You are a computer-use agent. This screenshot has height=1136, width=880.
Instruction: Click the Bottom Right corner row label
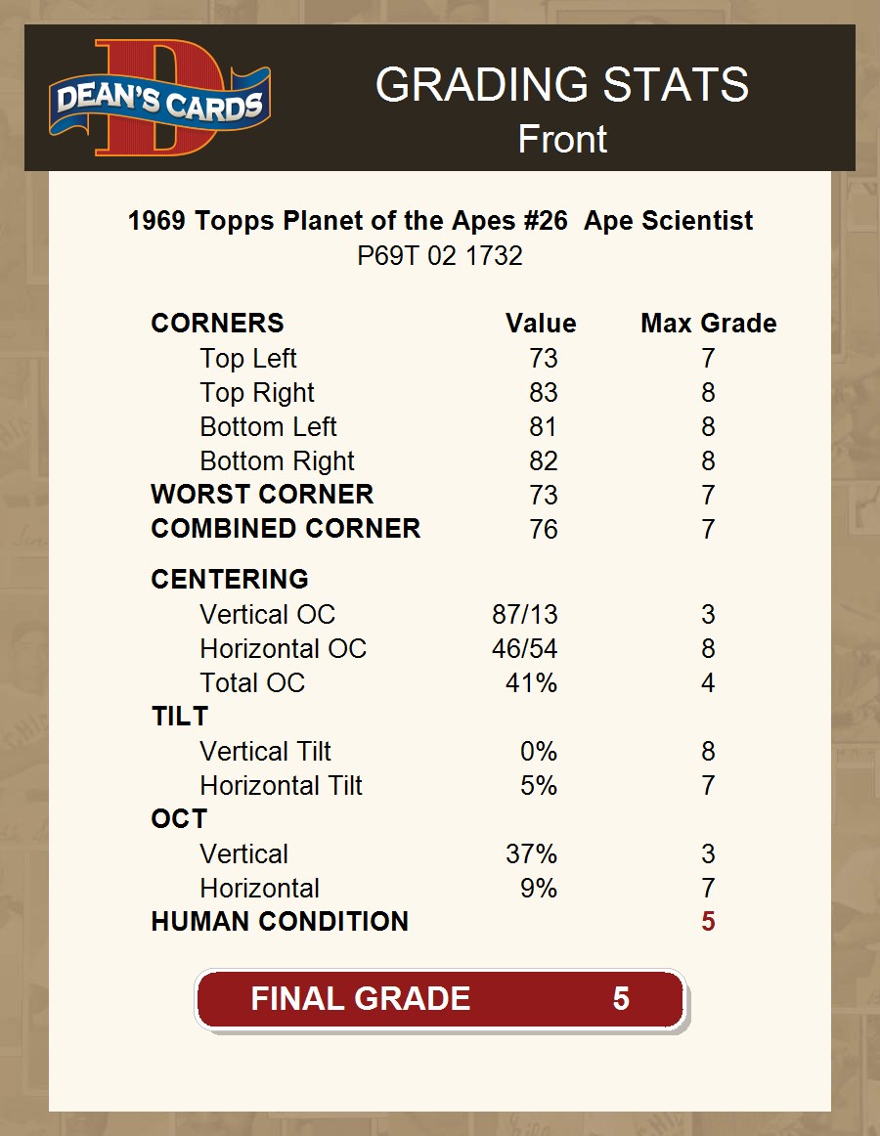pyautogui.click(x=277, y=461)
